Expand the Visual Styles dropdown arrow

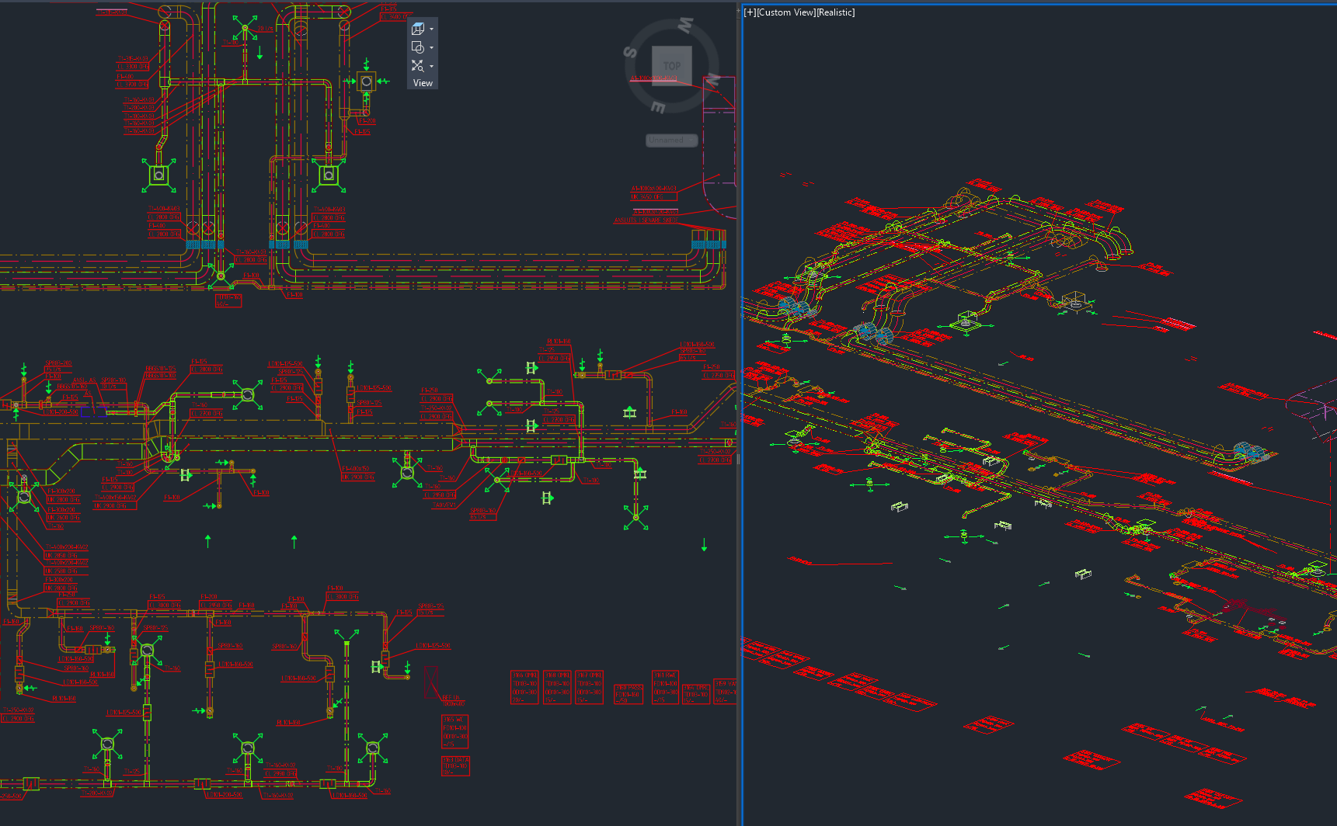click(x=431, y=47)
